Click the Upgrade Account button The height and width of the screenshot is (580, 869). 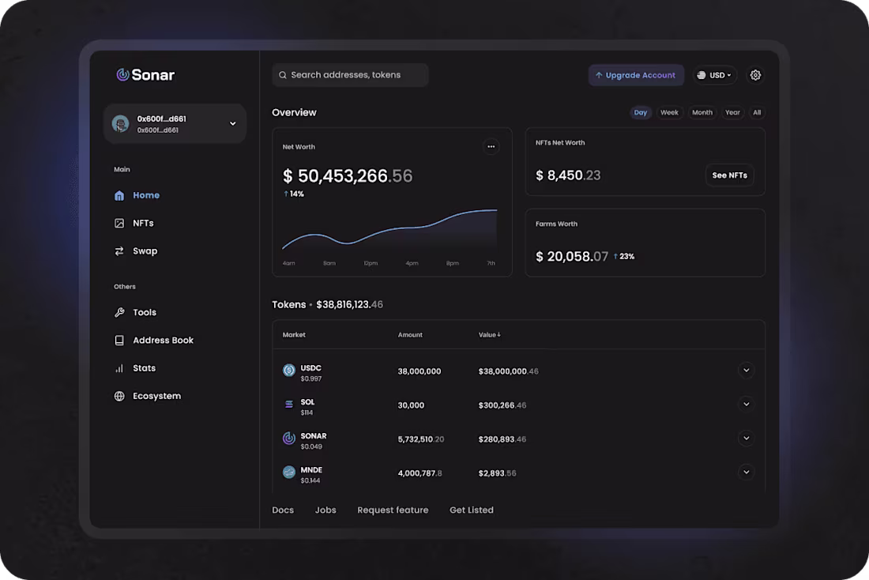point(636,74)
